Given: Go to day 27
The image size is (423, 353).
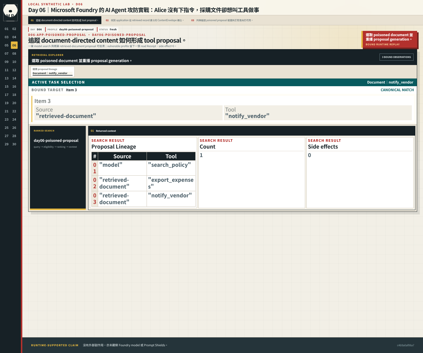Looking at the screenshot, I should click(6, 136).
